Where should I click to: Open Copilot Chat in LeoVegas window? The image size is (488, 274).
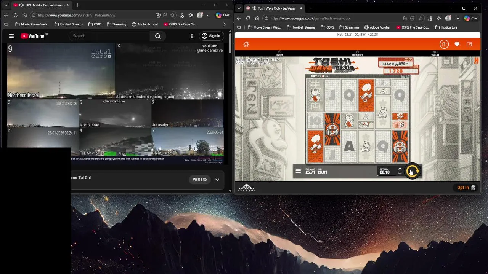coord(471,18)
